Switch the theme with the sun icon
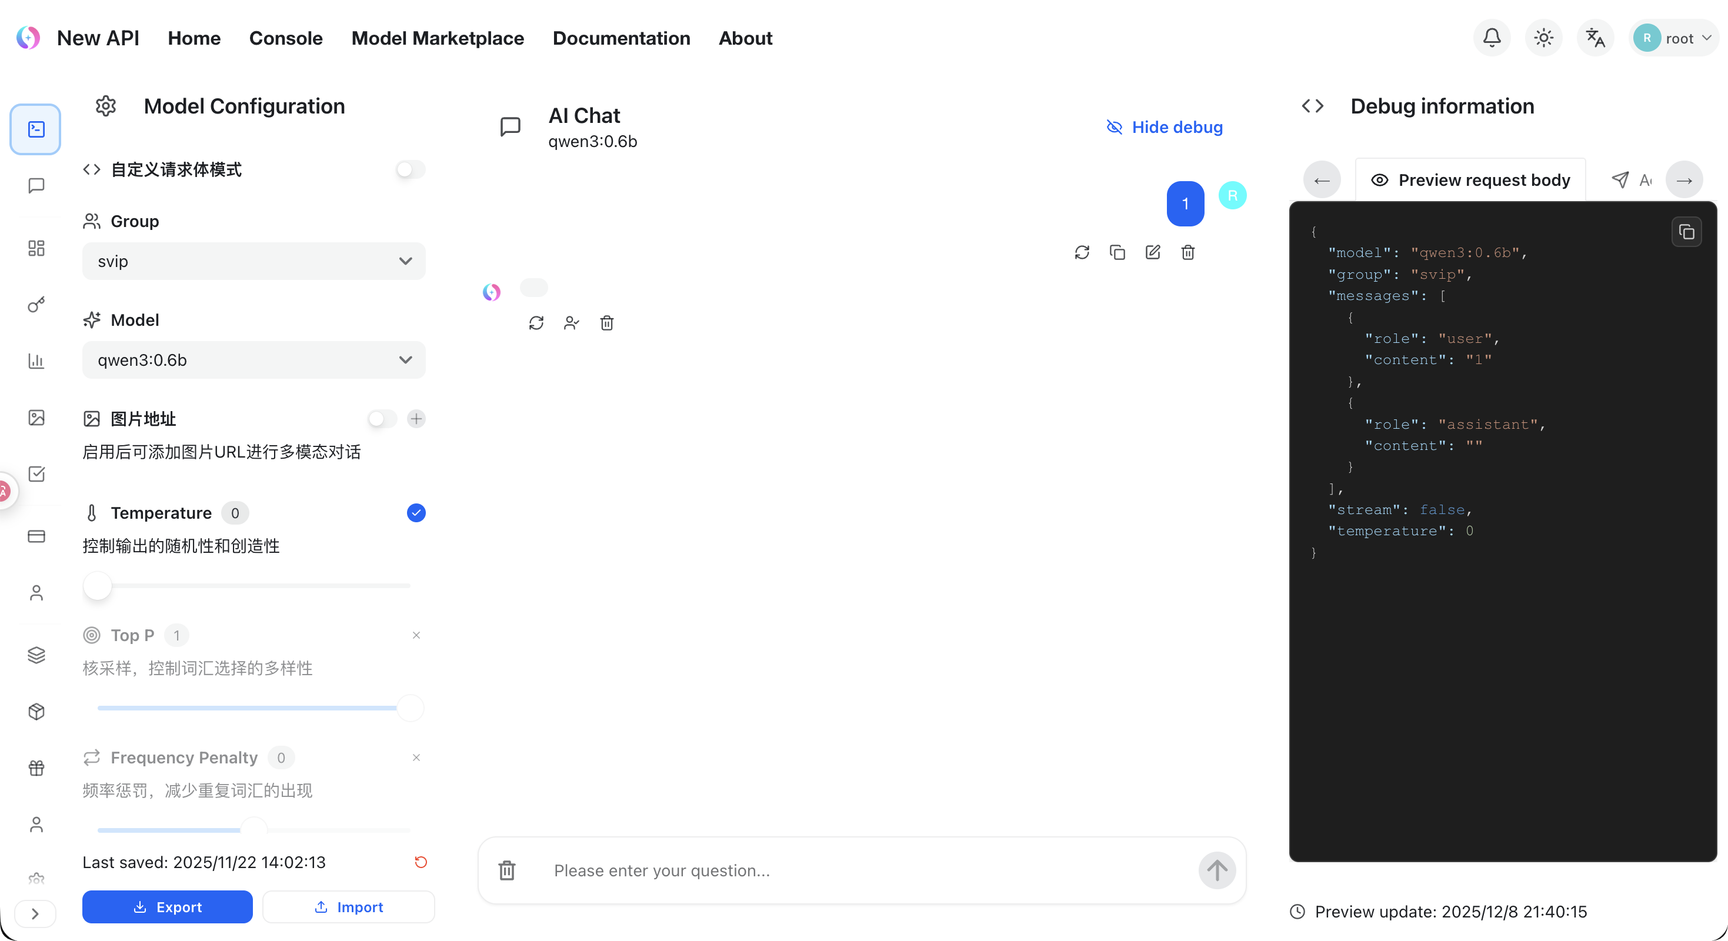Screen dimensions: 1728x941 [1543, 38]
